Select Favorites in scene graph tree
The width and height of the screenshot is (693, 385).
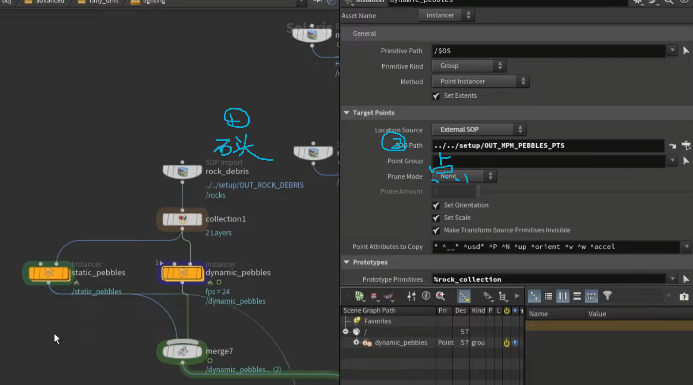(x=377, y=321)
